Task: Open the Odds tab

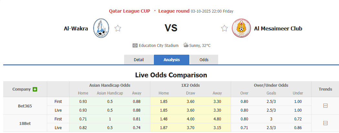Action: (x=204, y=60)
